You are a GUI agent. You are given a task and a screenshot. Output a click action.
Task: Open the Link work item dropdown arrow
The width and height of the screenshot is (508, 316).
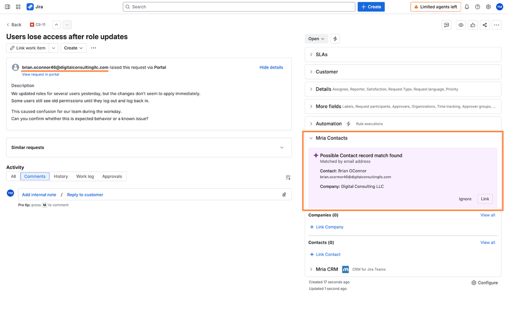(x=53, y=48)
